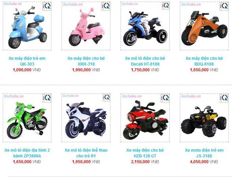The width and height of the screenshot is (232, 177).
Task: Click quality badge icon on XMX-318 image
Action: 106,6
